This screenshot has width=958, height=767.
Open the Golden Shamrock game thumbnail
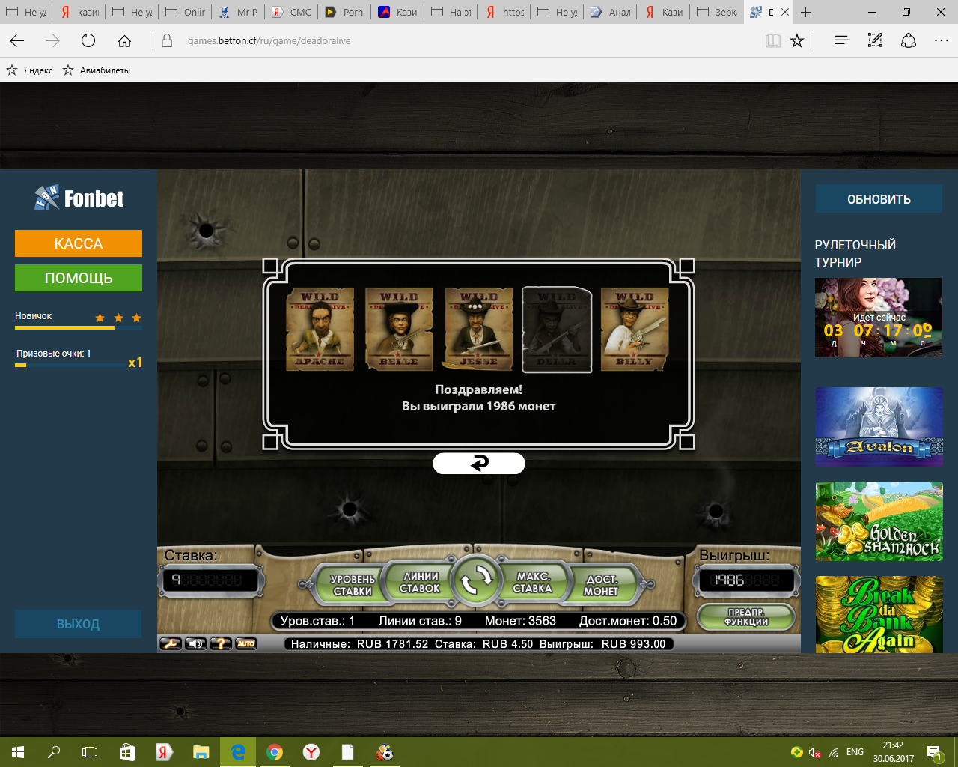pos(879,521)
